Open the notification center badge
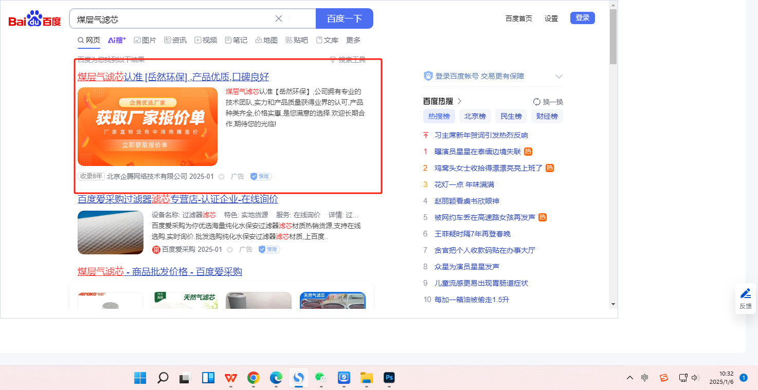The width and height of the screenshot is (758, 390). pyautogui.click(x=743, y=378)
